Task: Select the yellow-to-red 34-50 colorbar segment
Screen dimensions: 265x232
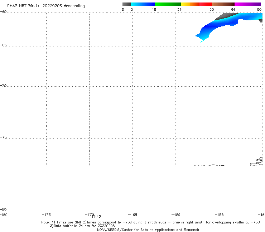Action: click(196, 4)
